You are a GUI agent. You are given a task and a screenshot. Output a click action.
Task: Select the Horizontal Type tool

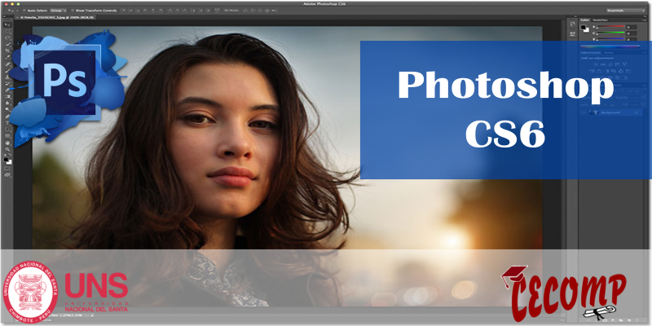point(7,122)
